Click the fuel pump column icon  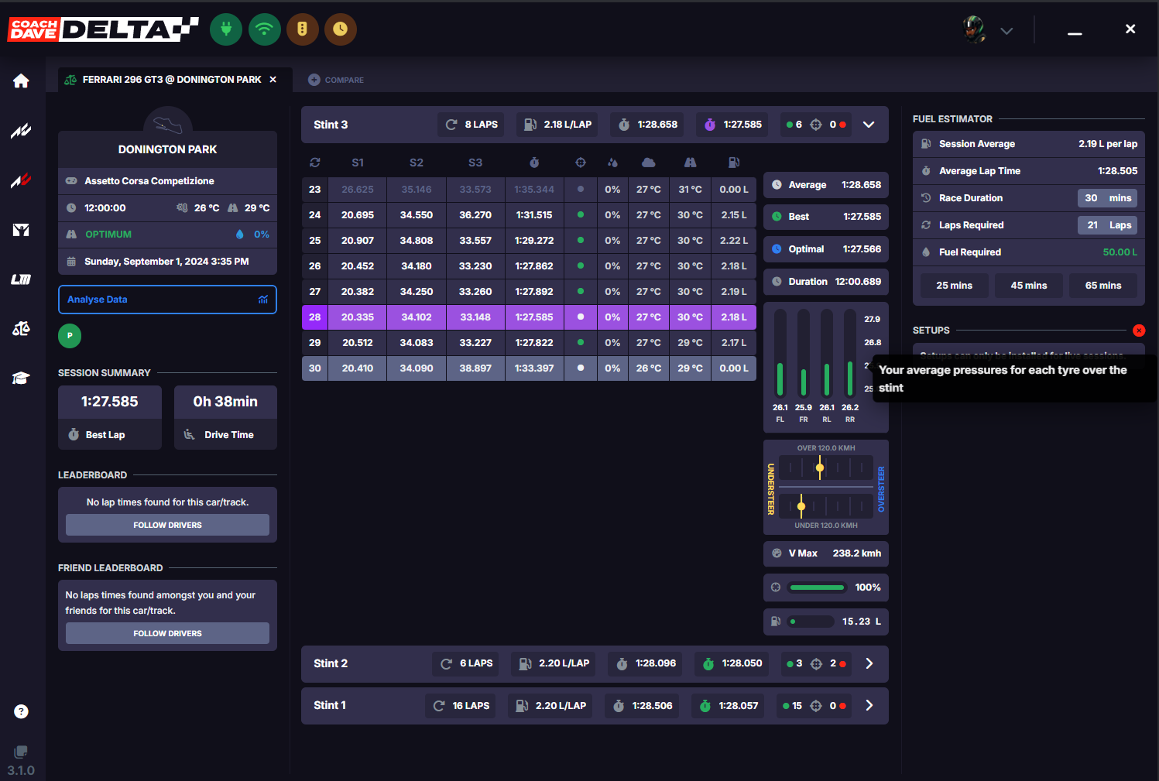click(734, 163)
